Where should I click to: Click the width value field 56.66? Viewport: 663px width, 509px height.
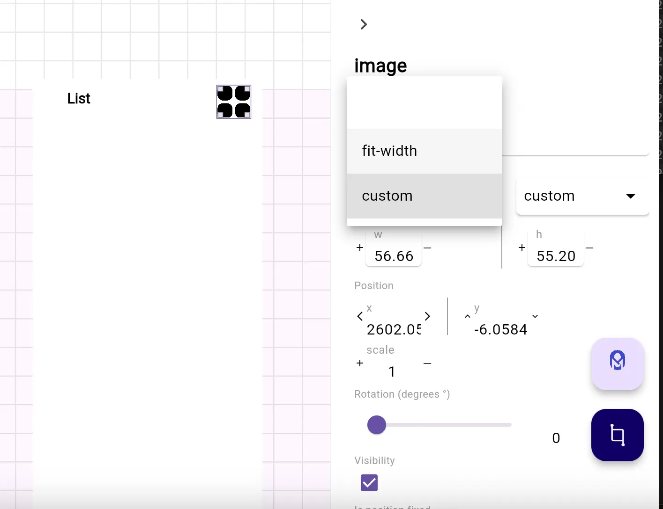394,256
